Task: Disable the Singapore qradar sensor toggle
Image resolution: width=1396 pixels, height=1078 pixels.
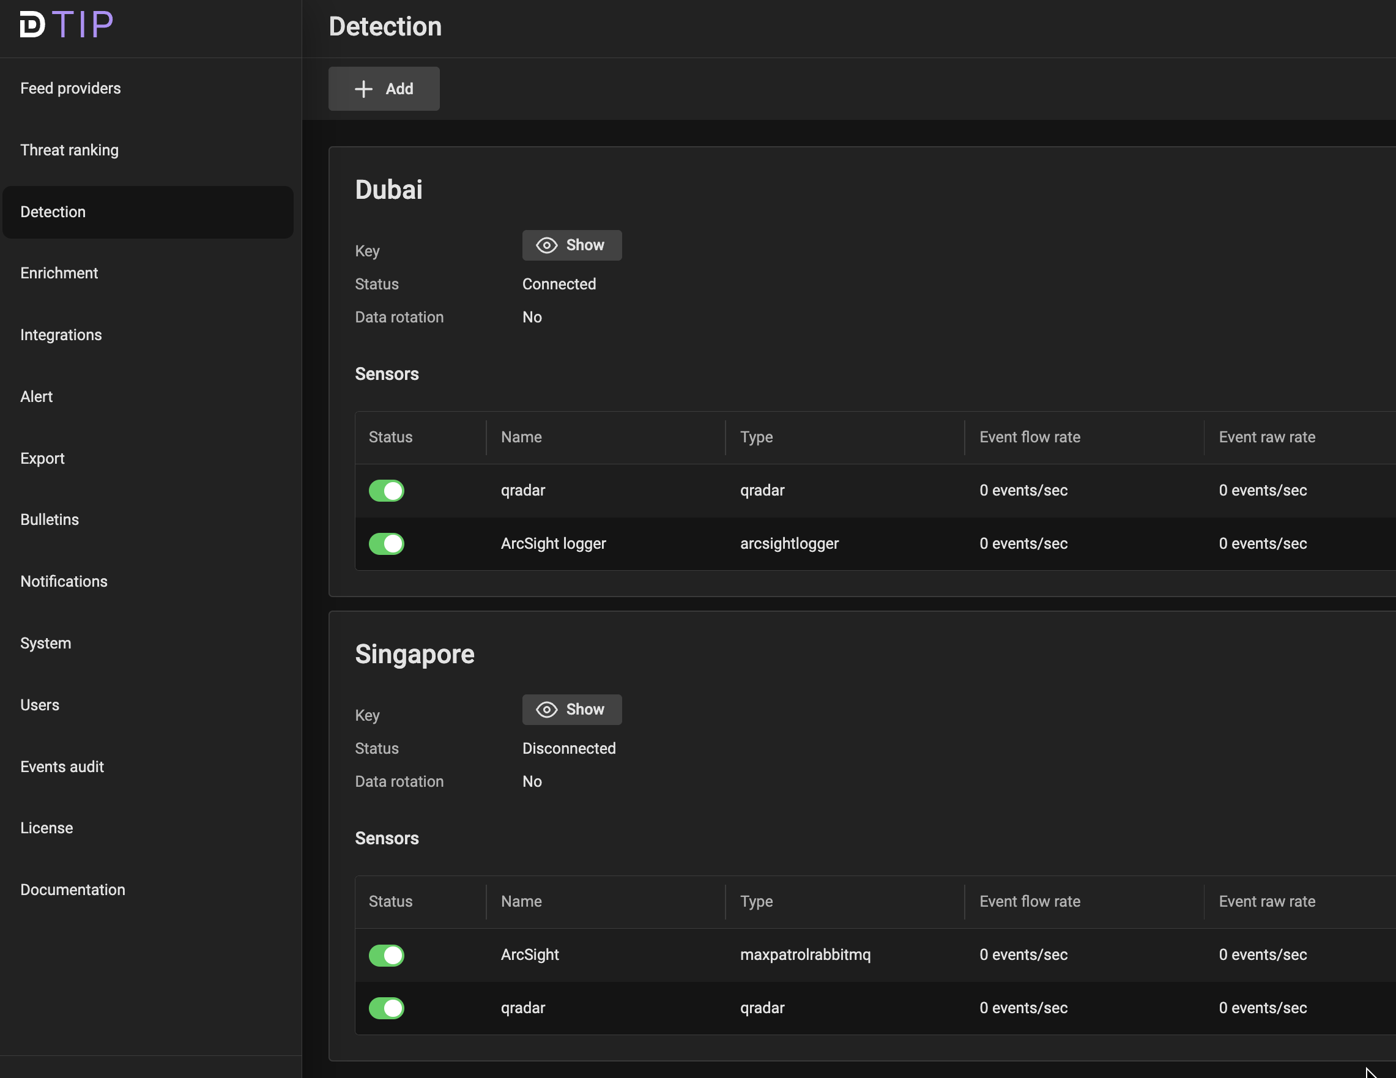Action: pos(386,1008)
